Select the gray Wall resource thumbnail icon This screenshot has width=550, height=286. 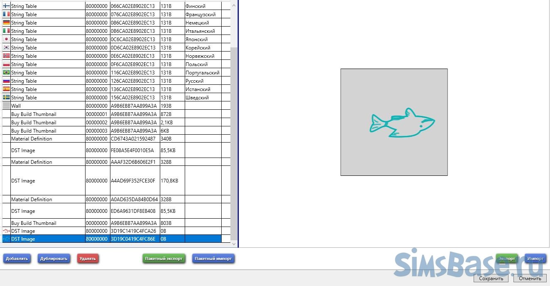pos(6,106)
